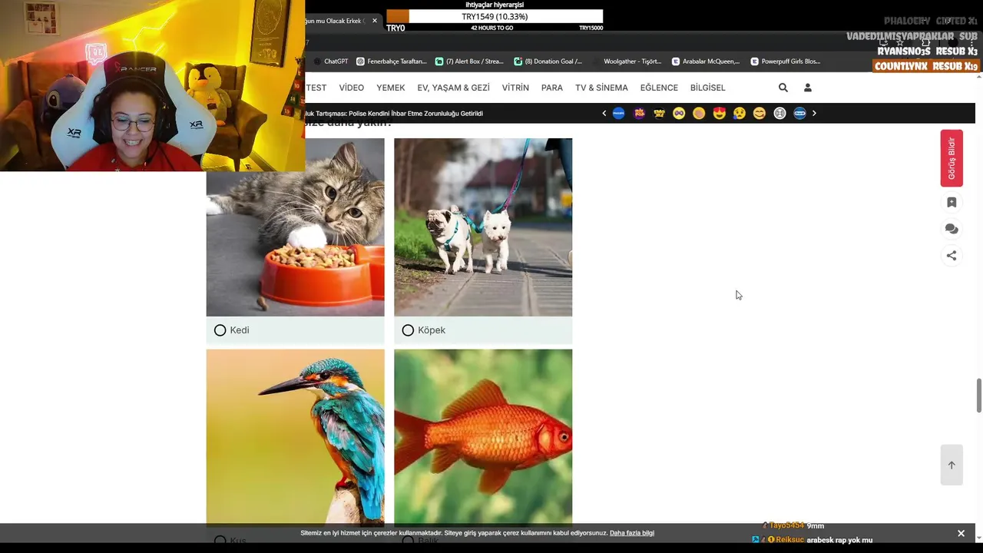983x553 pixels.
Task: Open the ChatGPT bookmark
Action: click(331, 61)
